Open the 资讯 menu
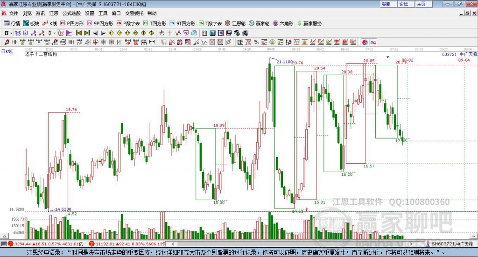This screenshot has width=478, height=257. pos(40,14)
